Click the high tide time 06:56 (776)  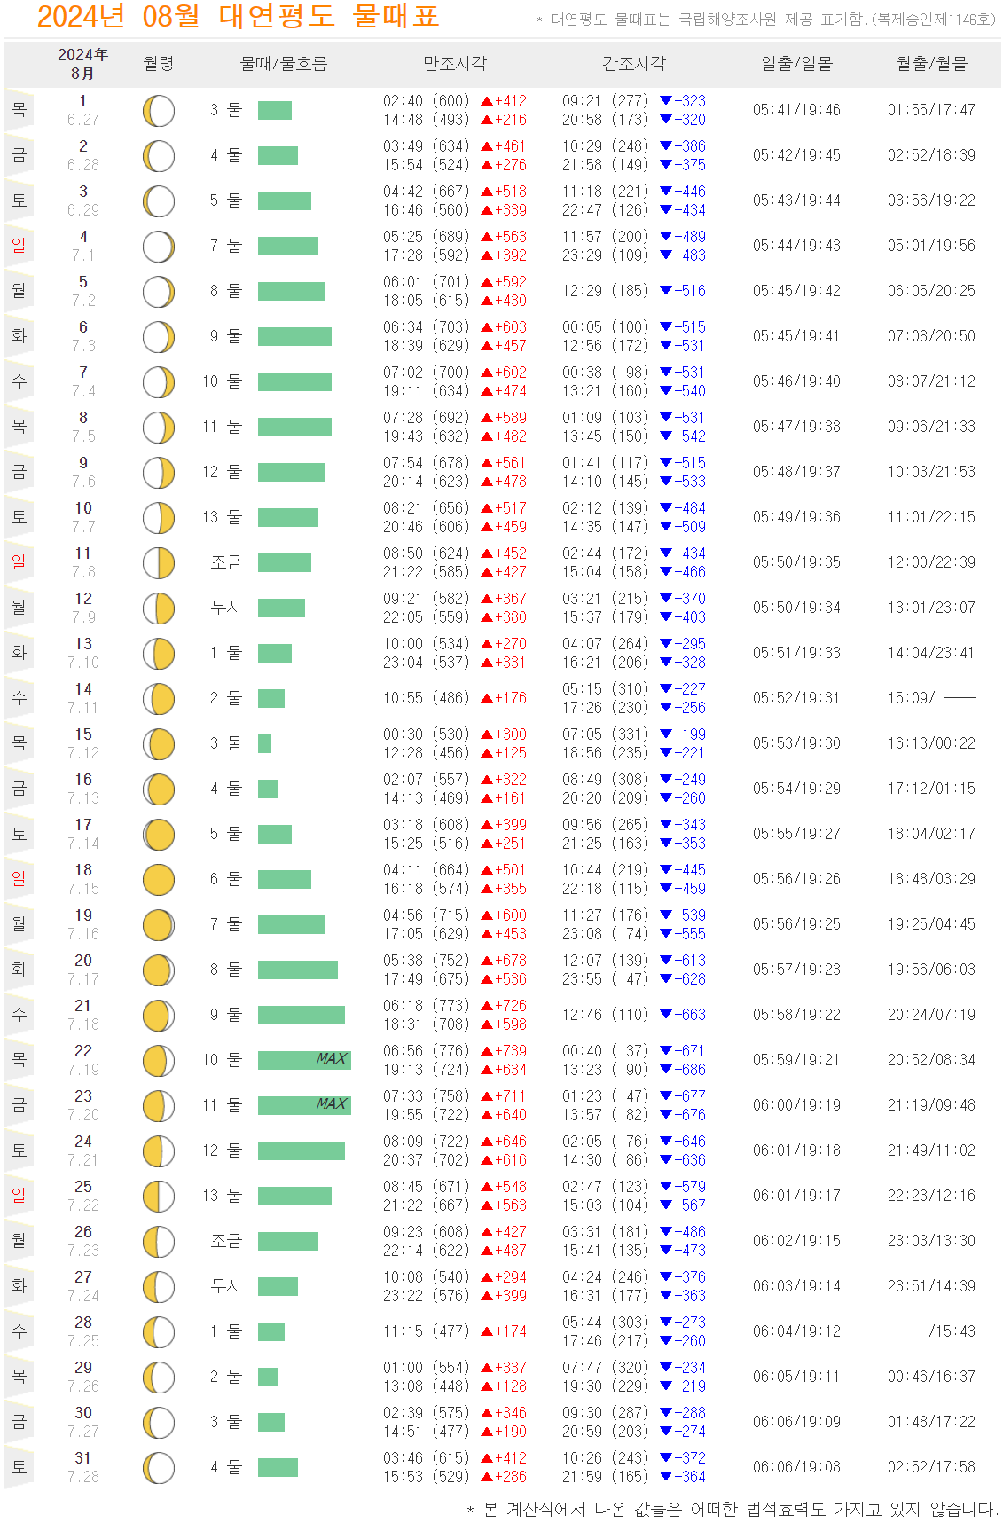point(426,1051)
